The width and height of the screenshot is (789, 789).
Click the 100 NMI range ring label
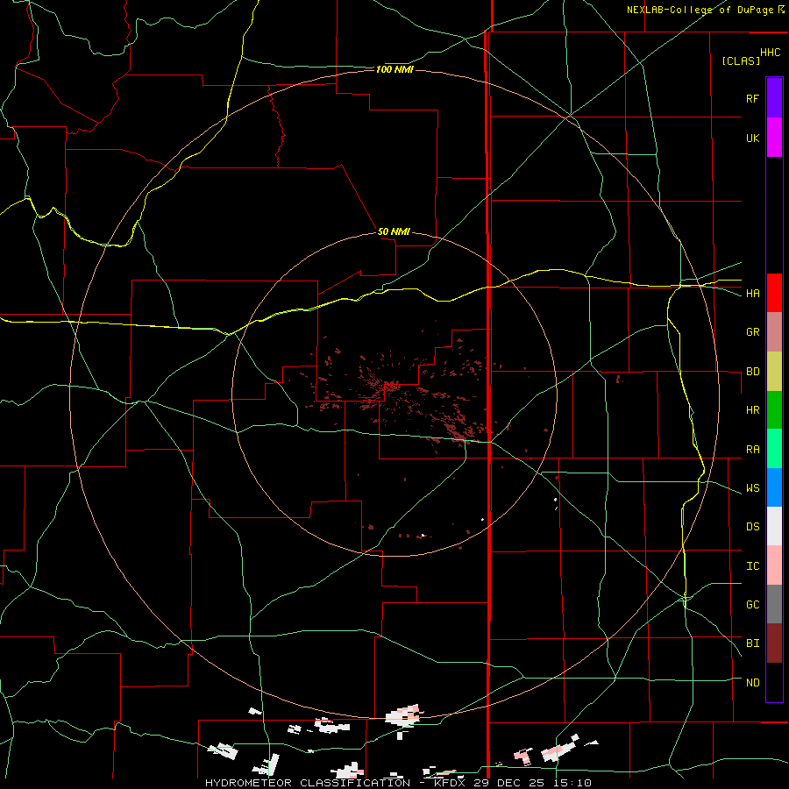pos(394,69)
